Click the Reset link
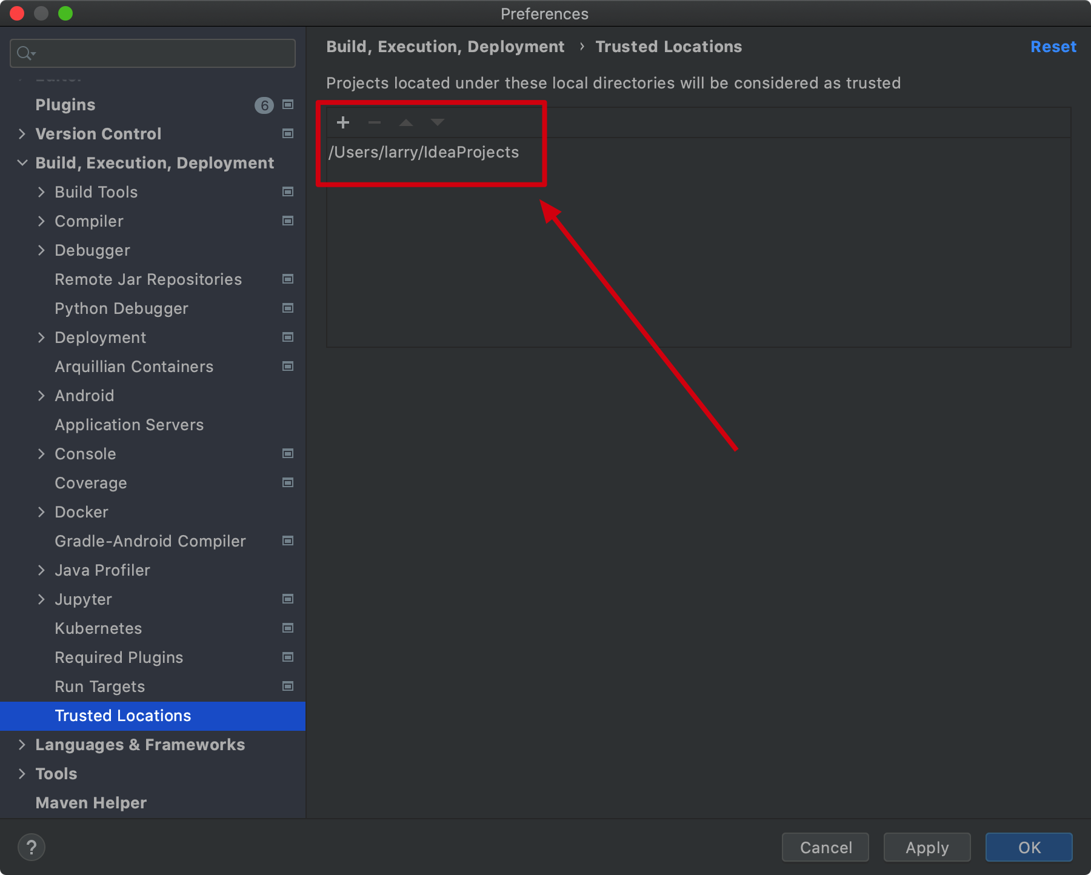This screenshot has height=875, width=1091. tap(1053, 47)
